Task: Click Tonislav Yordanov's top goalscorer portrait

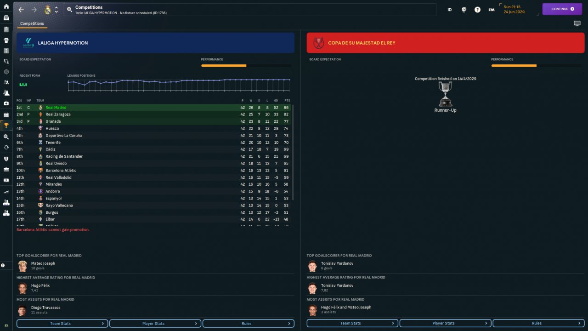Action: [312, 266]
